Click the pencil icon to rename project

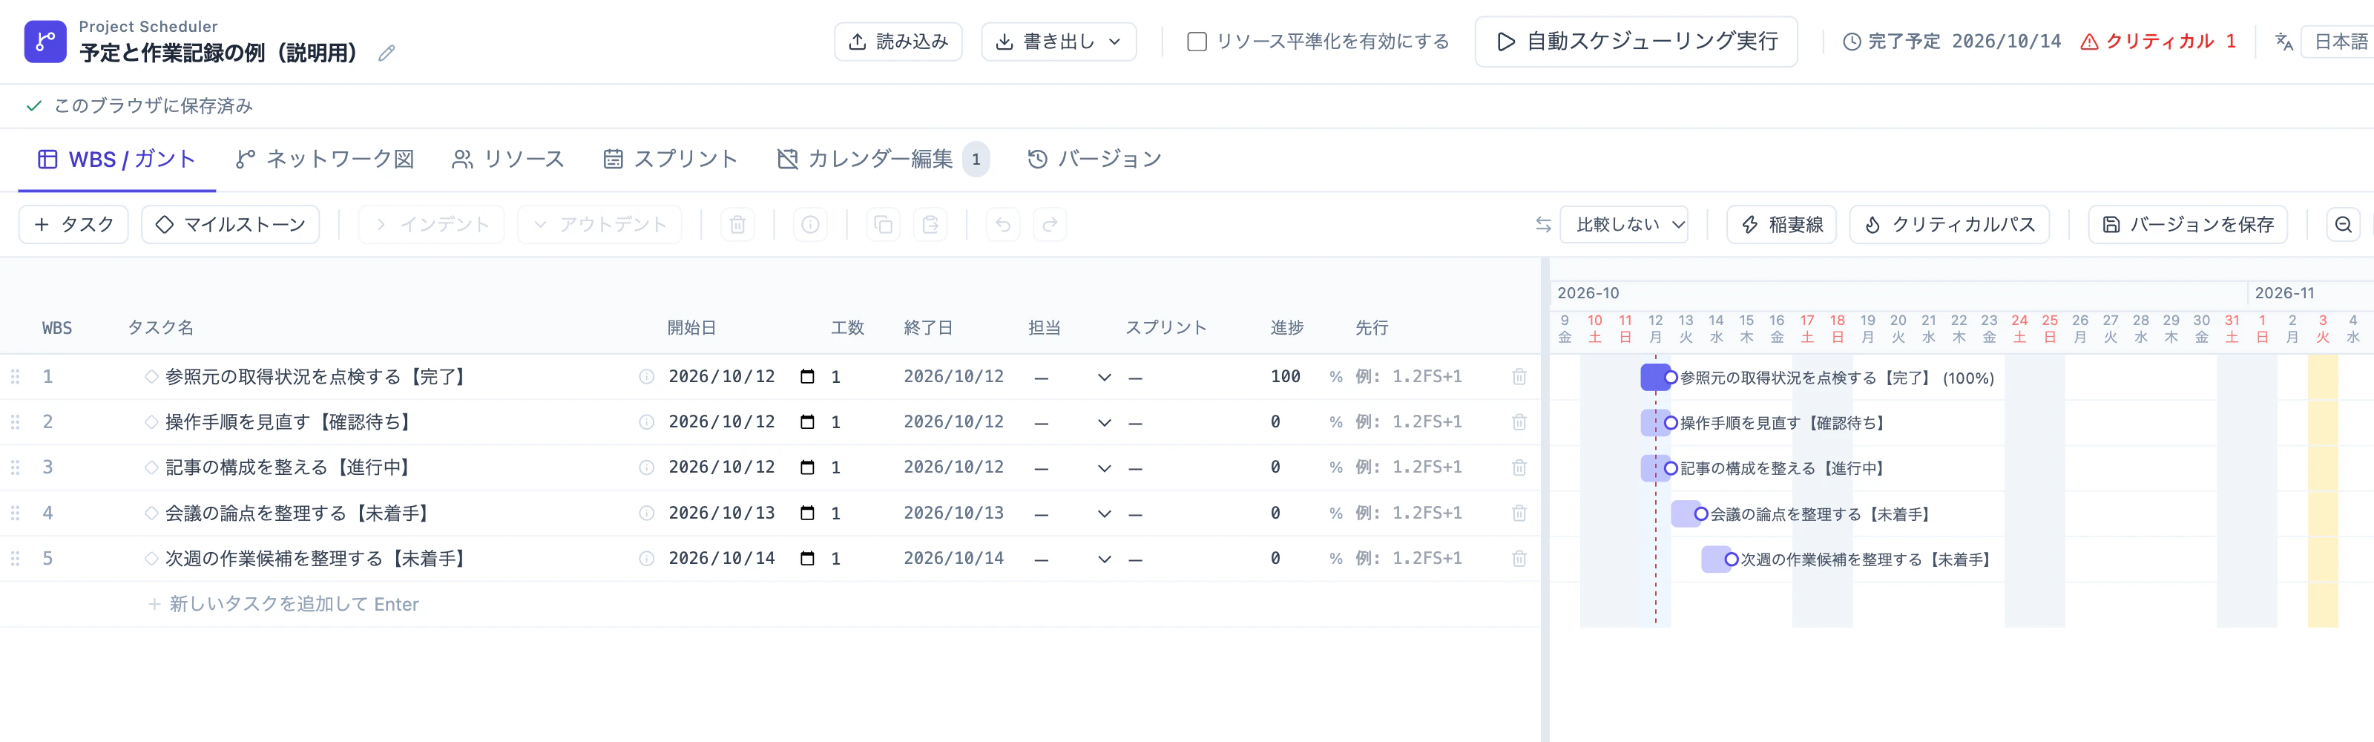click(386, 53)
